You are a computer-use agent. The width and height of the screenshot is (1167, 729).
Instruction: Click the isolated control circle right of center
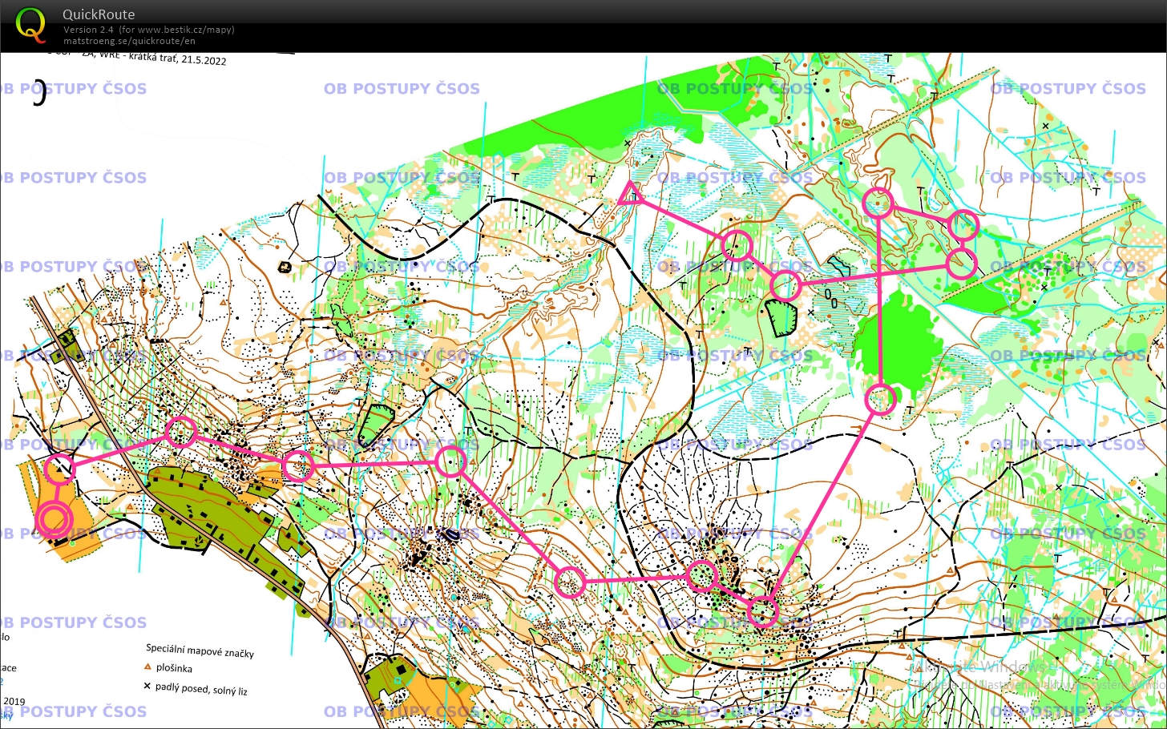click(x=879, y=400)
